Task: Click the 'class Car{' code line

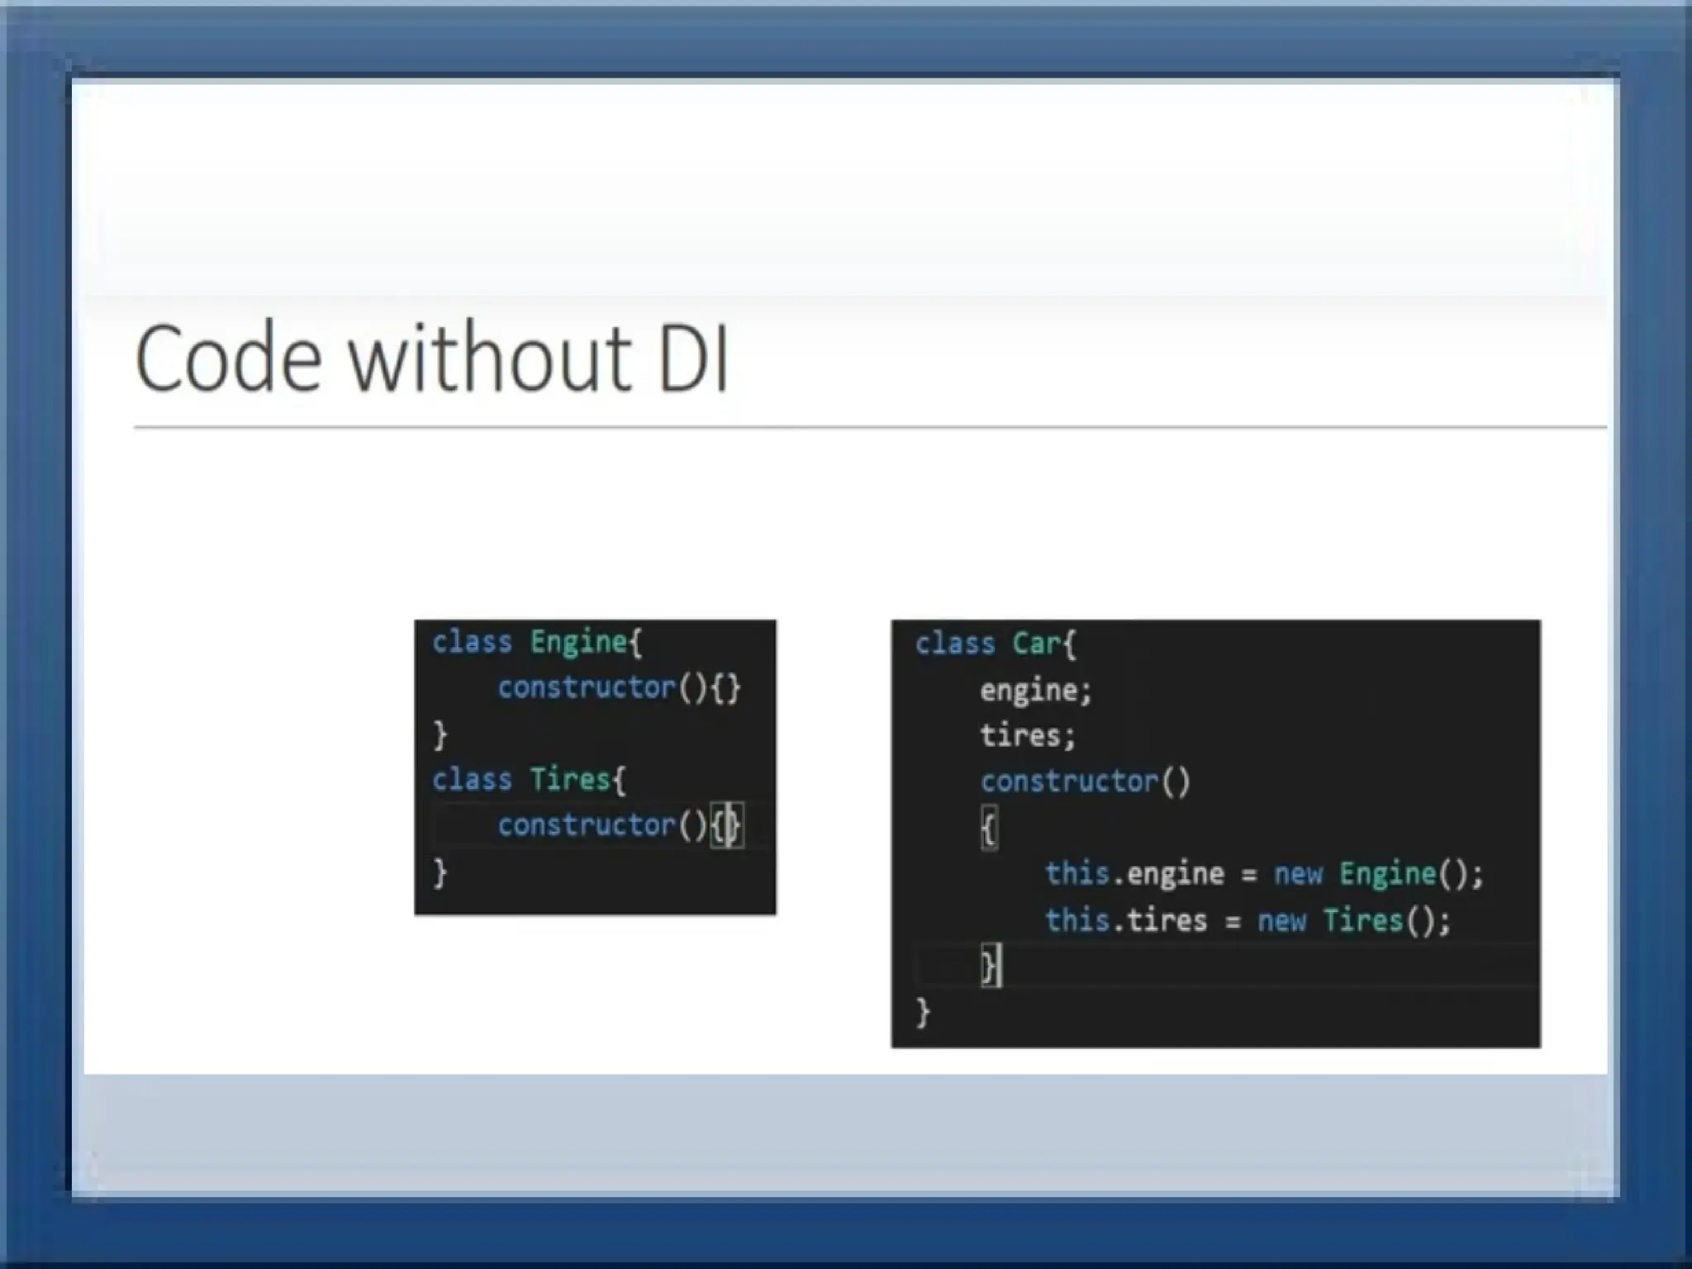Action: pos(996,644)
